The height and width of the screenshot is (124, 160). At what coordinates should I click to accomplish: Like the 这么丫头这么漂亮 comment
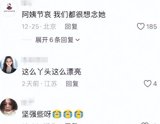pos(147,84)
